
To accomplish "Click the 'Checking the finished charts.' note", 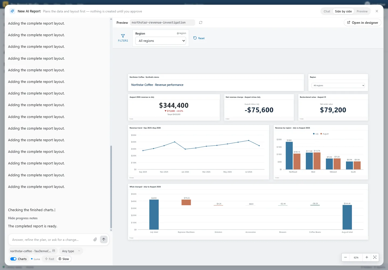I will 31,210.
